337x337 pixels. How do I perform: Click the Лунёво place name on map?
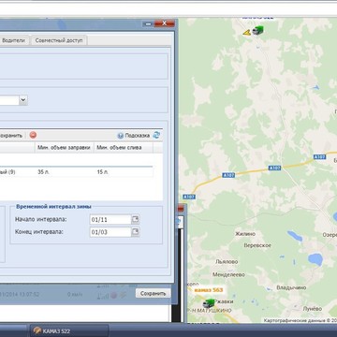coord(313,309)
